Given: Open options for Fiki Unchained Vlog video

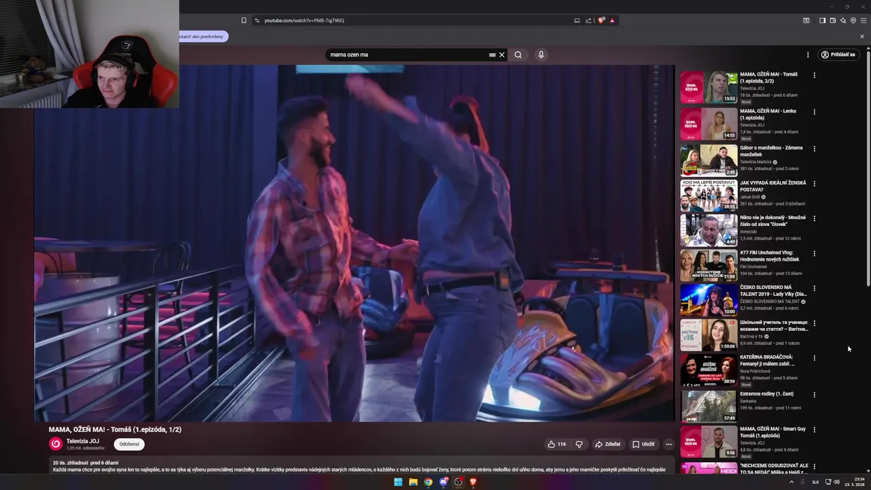Looking at the screenshot, I should click(814, 254).
